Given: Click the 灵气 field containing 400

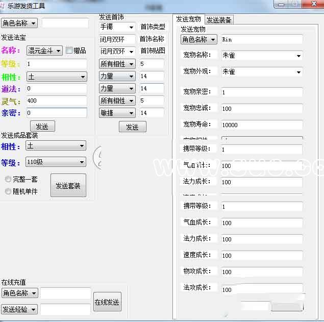Looking at the screenshot, I should pyautogui.click(x=56, y=101).
